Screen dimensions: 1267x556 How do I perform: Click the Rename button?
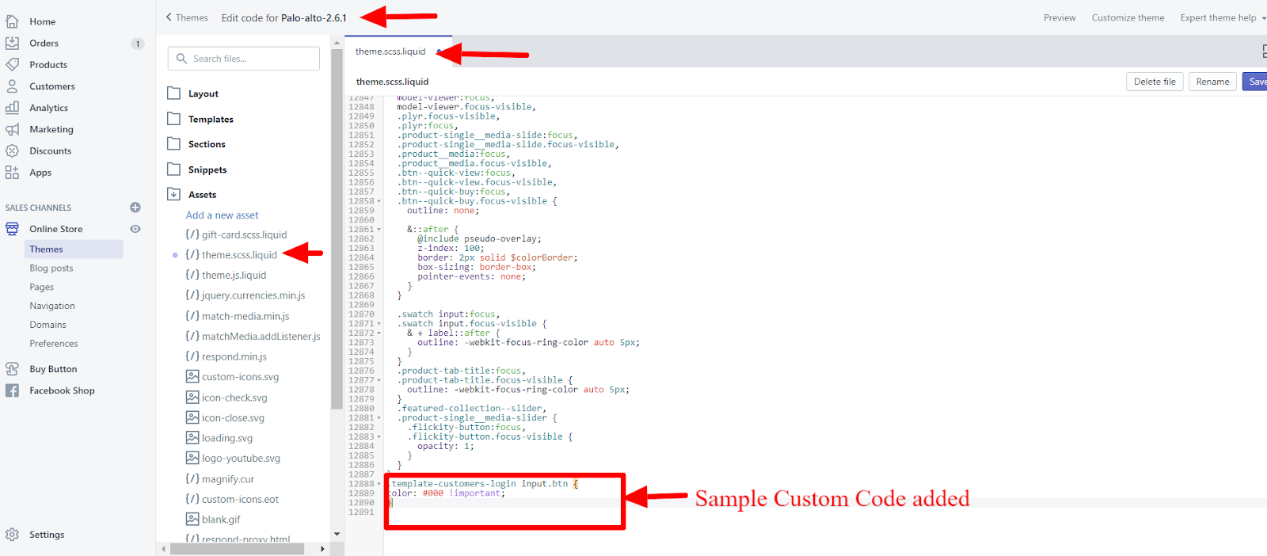coord(1212,82)
